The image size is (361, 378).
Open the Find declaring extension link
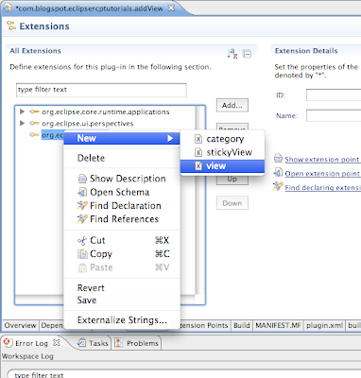(322, 188)
